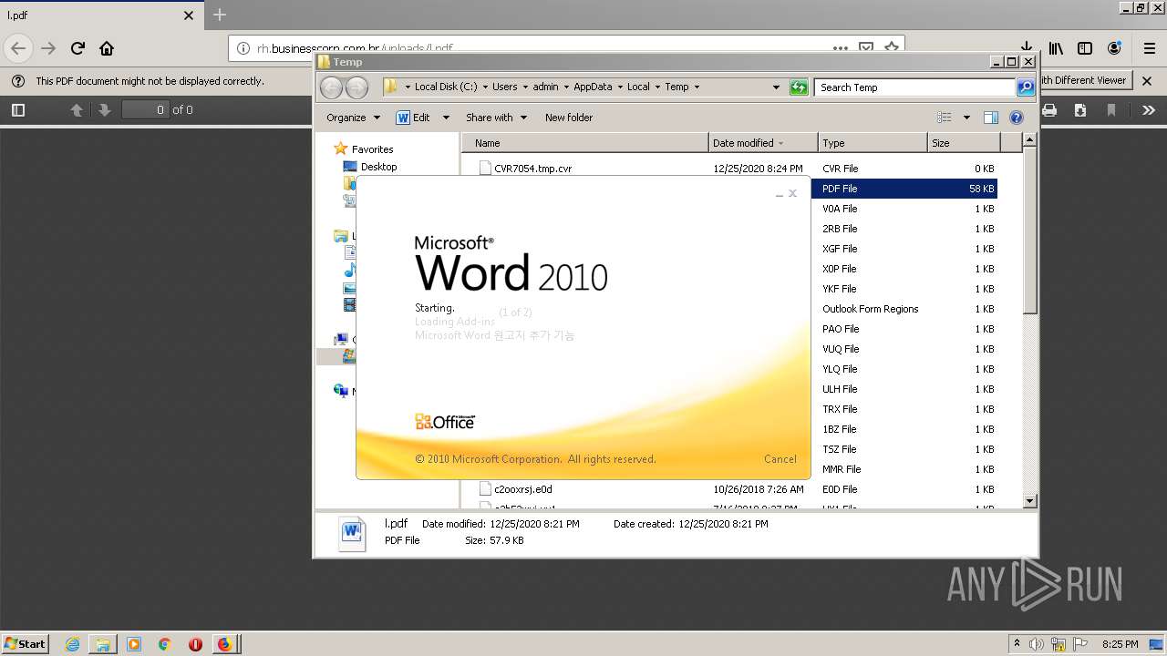Select the PDF File row
The width and height of the screenshot is (1167, 656).
(904, 189)
